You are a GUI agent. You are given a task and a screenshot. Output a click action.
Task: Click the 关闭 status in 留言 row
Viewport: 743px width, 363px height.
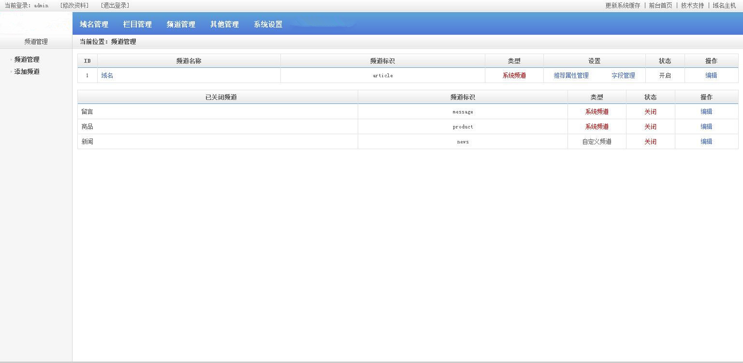(651, 112)
